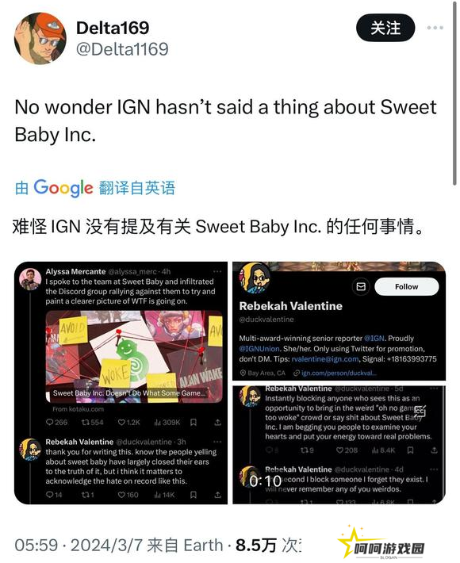Click the reply icon showing 266
This screenshot has width=460, height=563.
tap(49, 422)
